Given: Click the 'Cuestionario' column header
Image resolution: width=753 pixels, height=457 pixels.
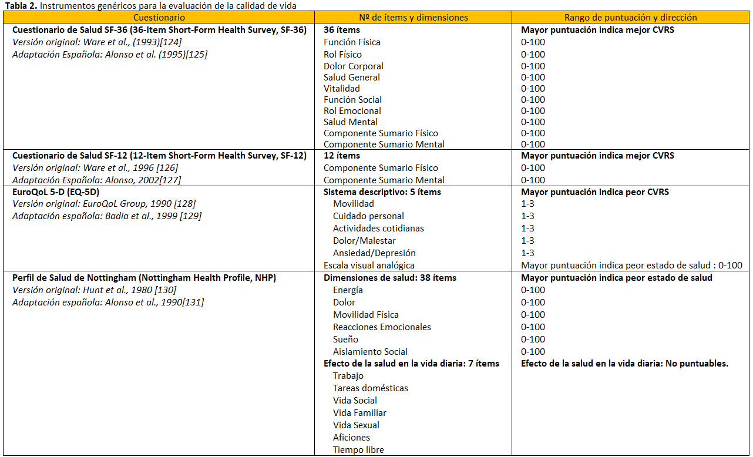Looking at the screenshot, I should click(160, 18).
